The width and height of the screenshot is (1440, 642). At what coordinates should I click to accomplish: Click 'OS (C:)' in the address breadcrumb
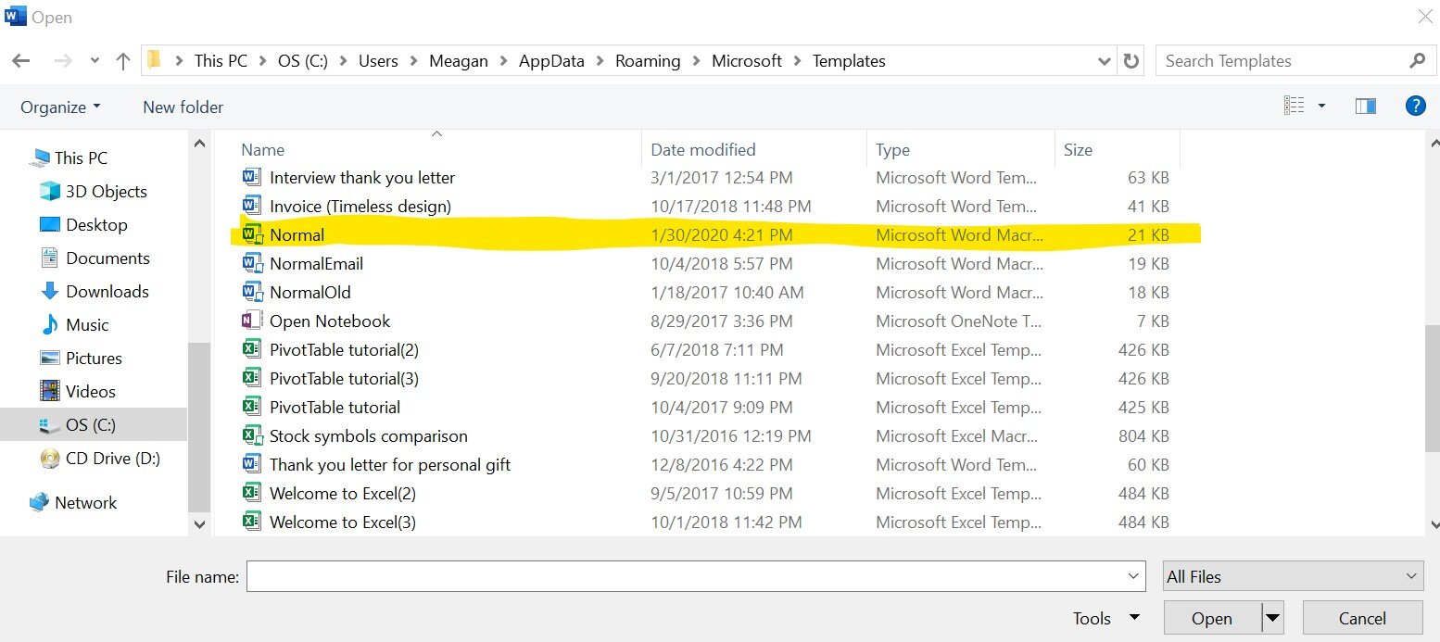tap(304, 61)
